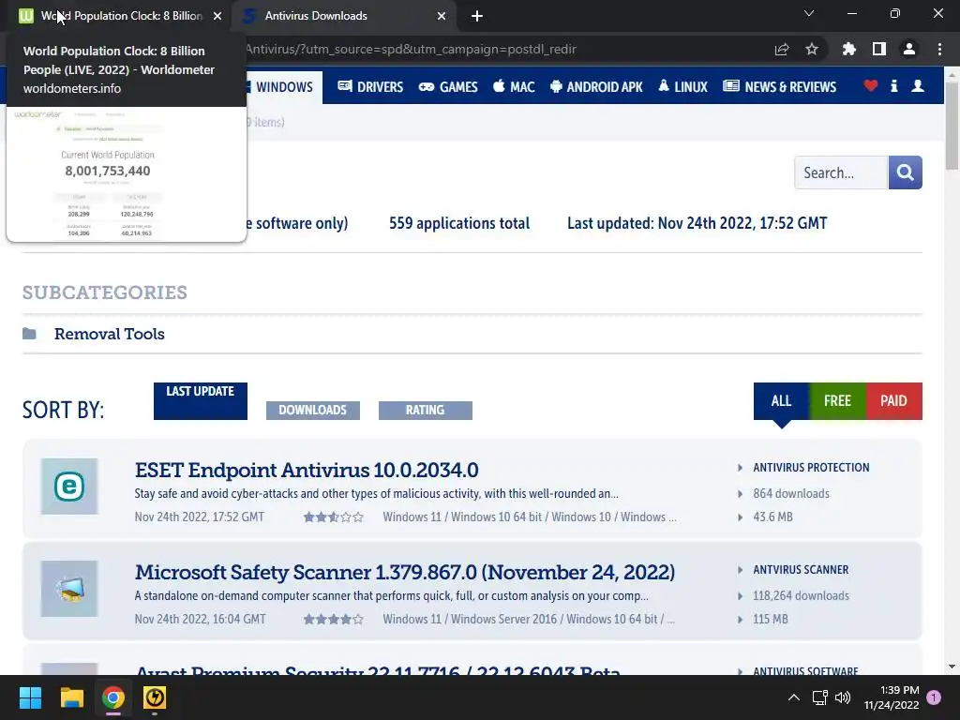The width and height of the screenshot is (960, 720).
Task: Open News & Reviews menu
Action: [779, 87]
